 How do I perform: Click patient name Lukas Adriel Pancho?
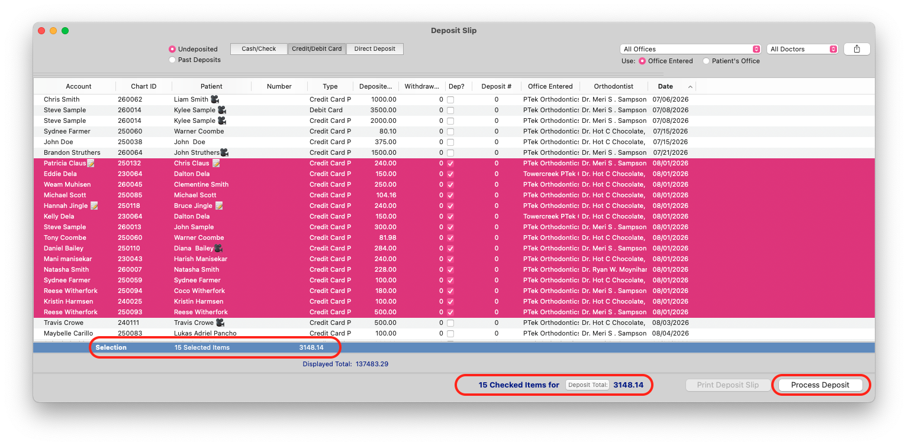coord(205,333)
